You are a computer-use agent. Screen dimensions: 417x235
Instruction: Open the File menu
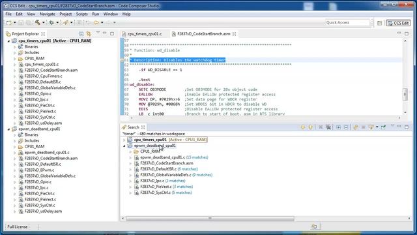coord(8,14)
